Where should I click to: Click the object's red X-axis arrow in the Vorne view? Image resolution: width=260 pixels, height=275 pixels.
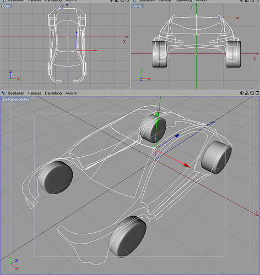pos(238,18)
